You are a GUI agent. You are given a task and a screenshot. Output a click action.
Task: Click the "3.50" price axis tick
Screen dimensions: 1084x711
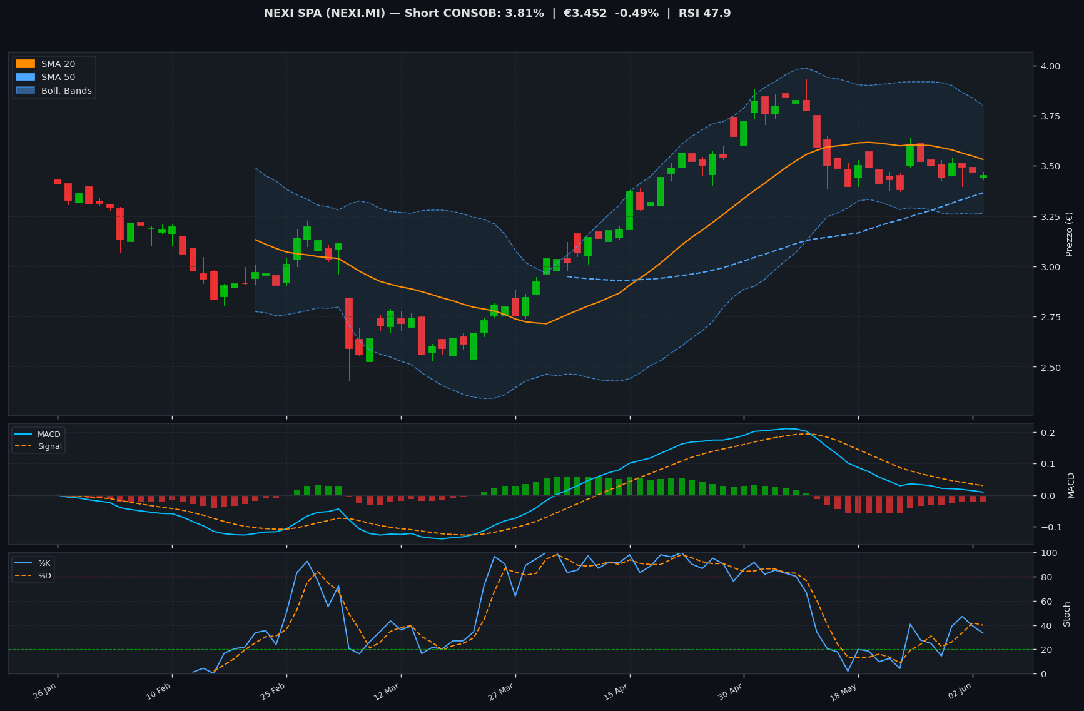tap(1050, 166)
